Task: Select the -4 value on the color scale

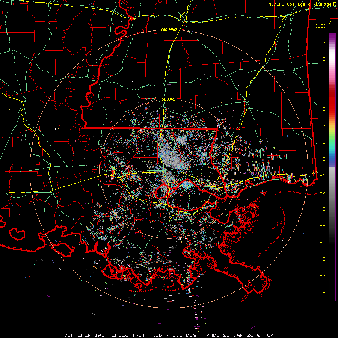Action: 323,226
